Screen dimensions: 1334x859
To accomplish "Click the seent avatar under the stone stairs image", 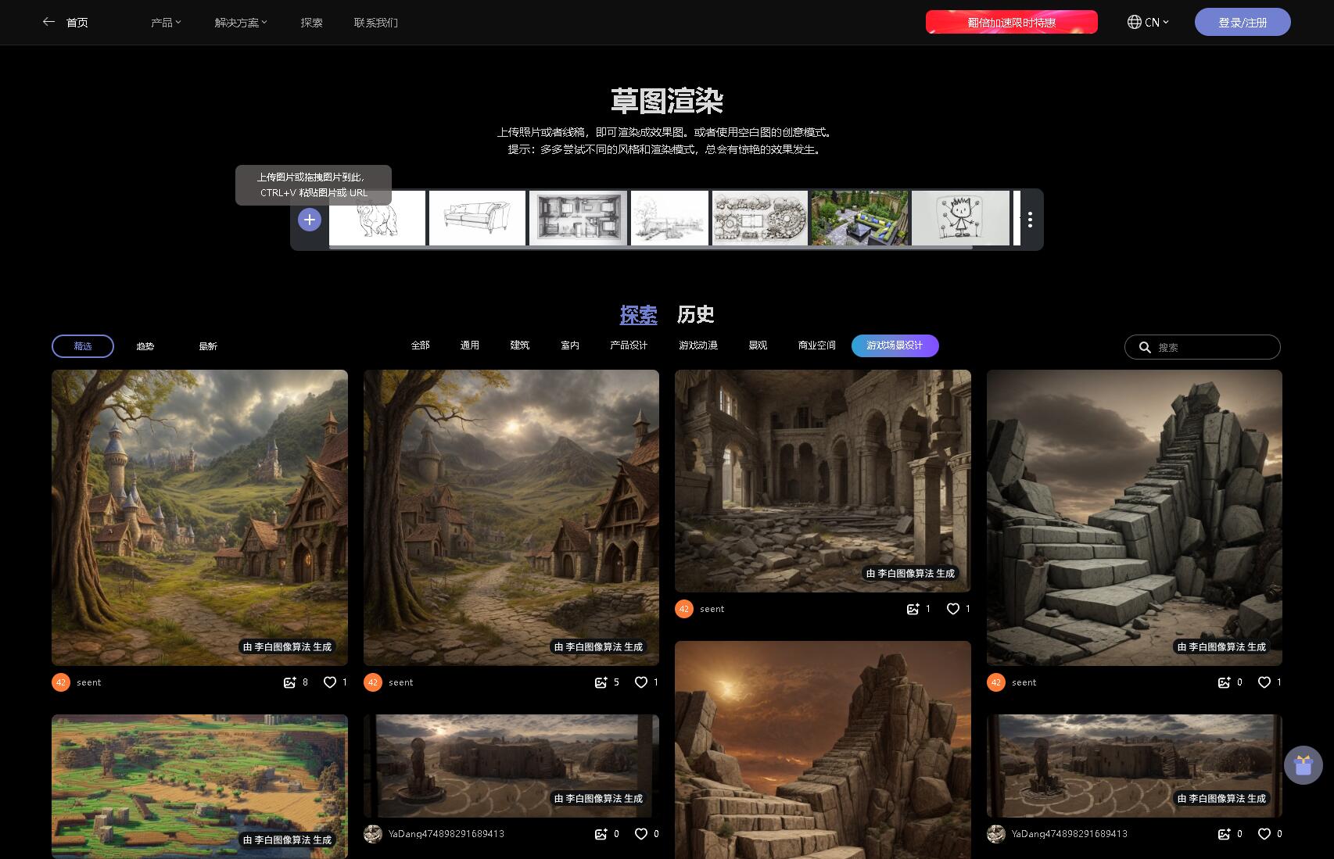I will [995, 682].
